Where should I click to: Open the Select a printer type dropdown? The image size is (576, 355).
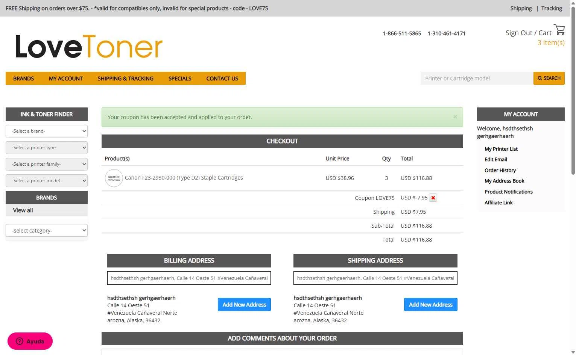point(47,148)
